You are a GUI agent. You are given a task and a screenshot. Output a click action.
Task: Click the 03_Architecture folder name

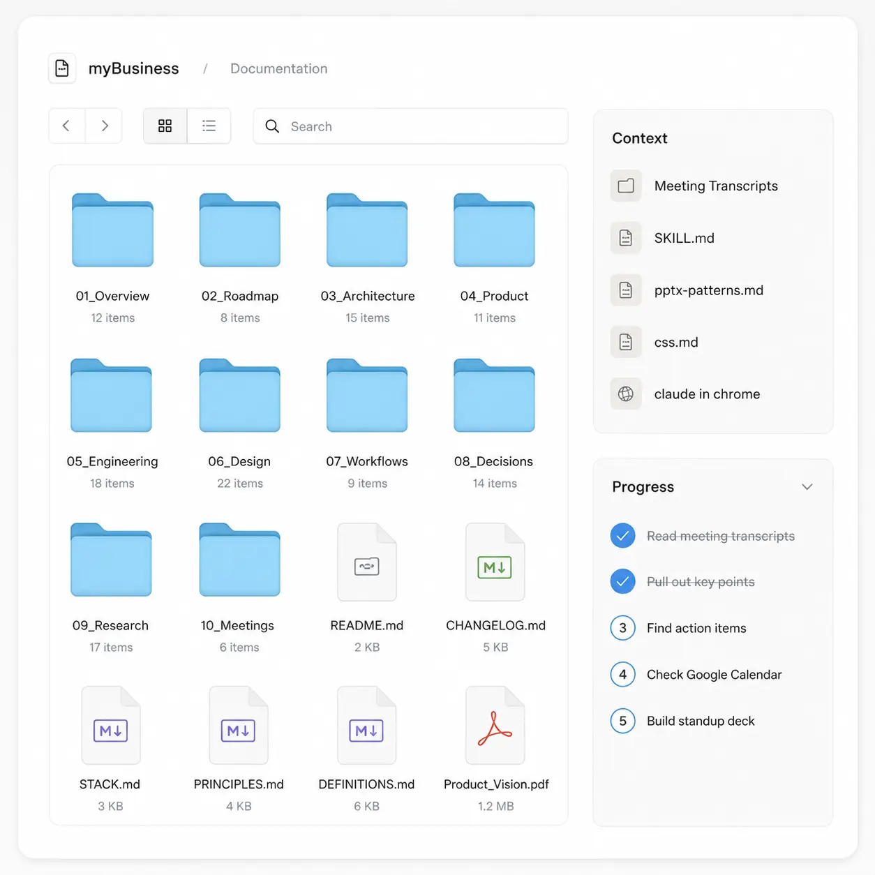368,296
